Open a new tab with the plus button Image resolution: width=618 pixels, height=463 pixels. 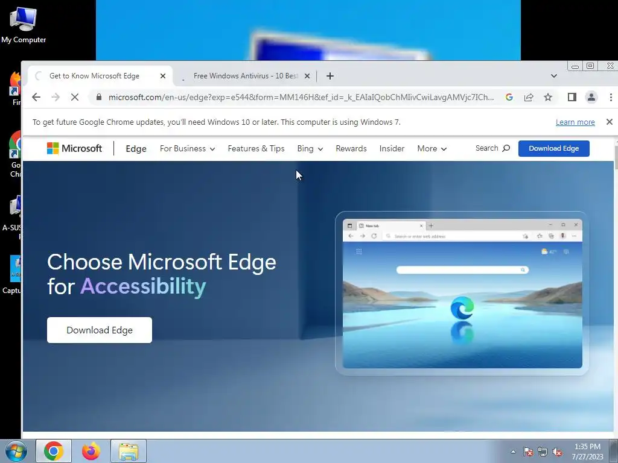click(x=330, y=76)
